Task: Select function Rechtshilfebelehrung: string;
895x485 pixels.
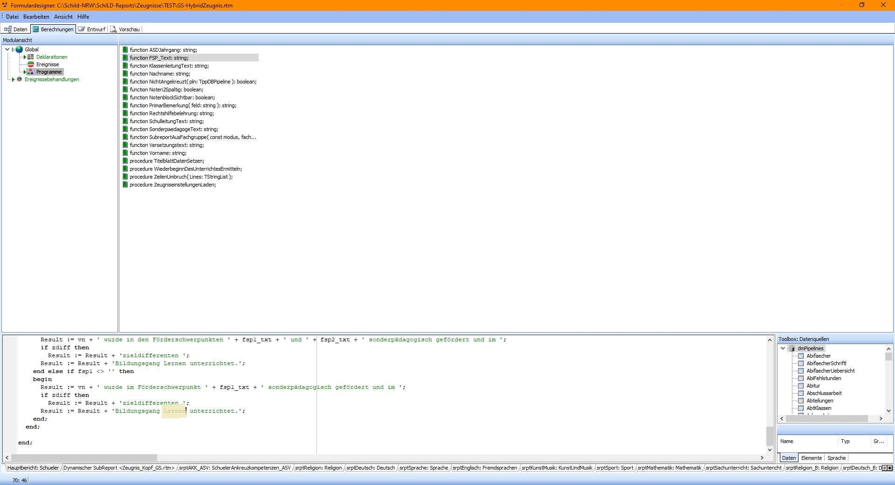Action: click(x=172, y=113)
